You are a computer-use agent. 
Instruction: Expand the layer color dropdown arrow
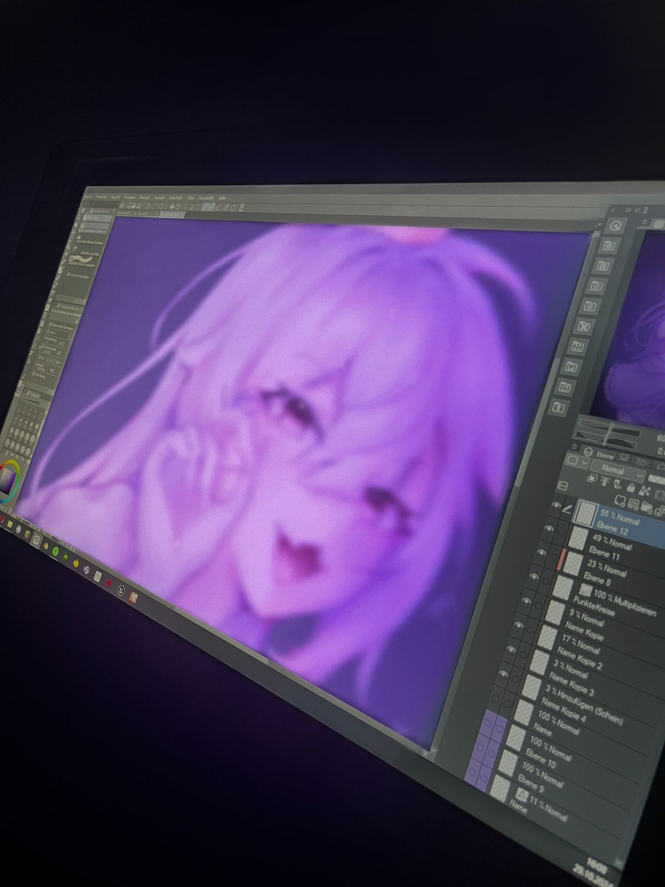[586, 462]
